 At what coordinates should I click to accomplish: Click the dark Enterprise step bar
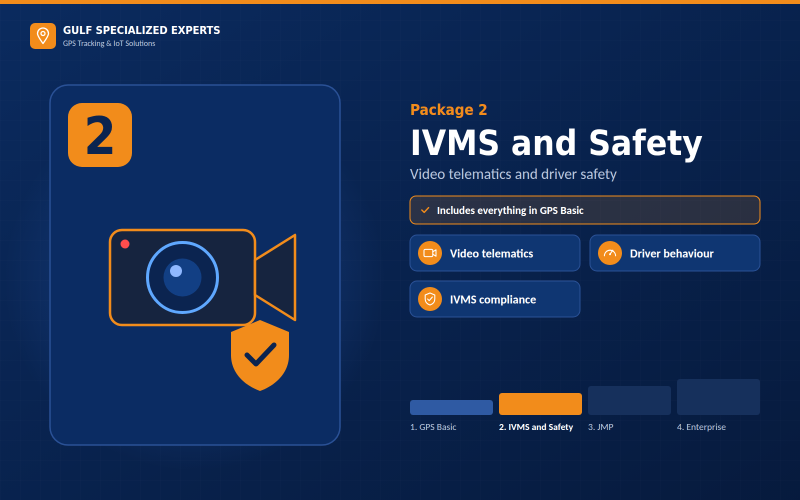pyautogui.click(x=718, y=397)
